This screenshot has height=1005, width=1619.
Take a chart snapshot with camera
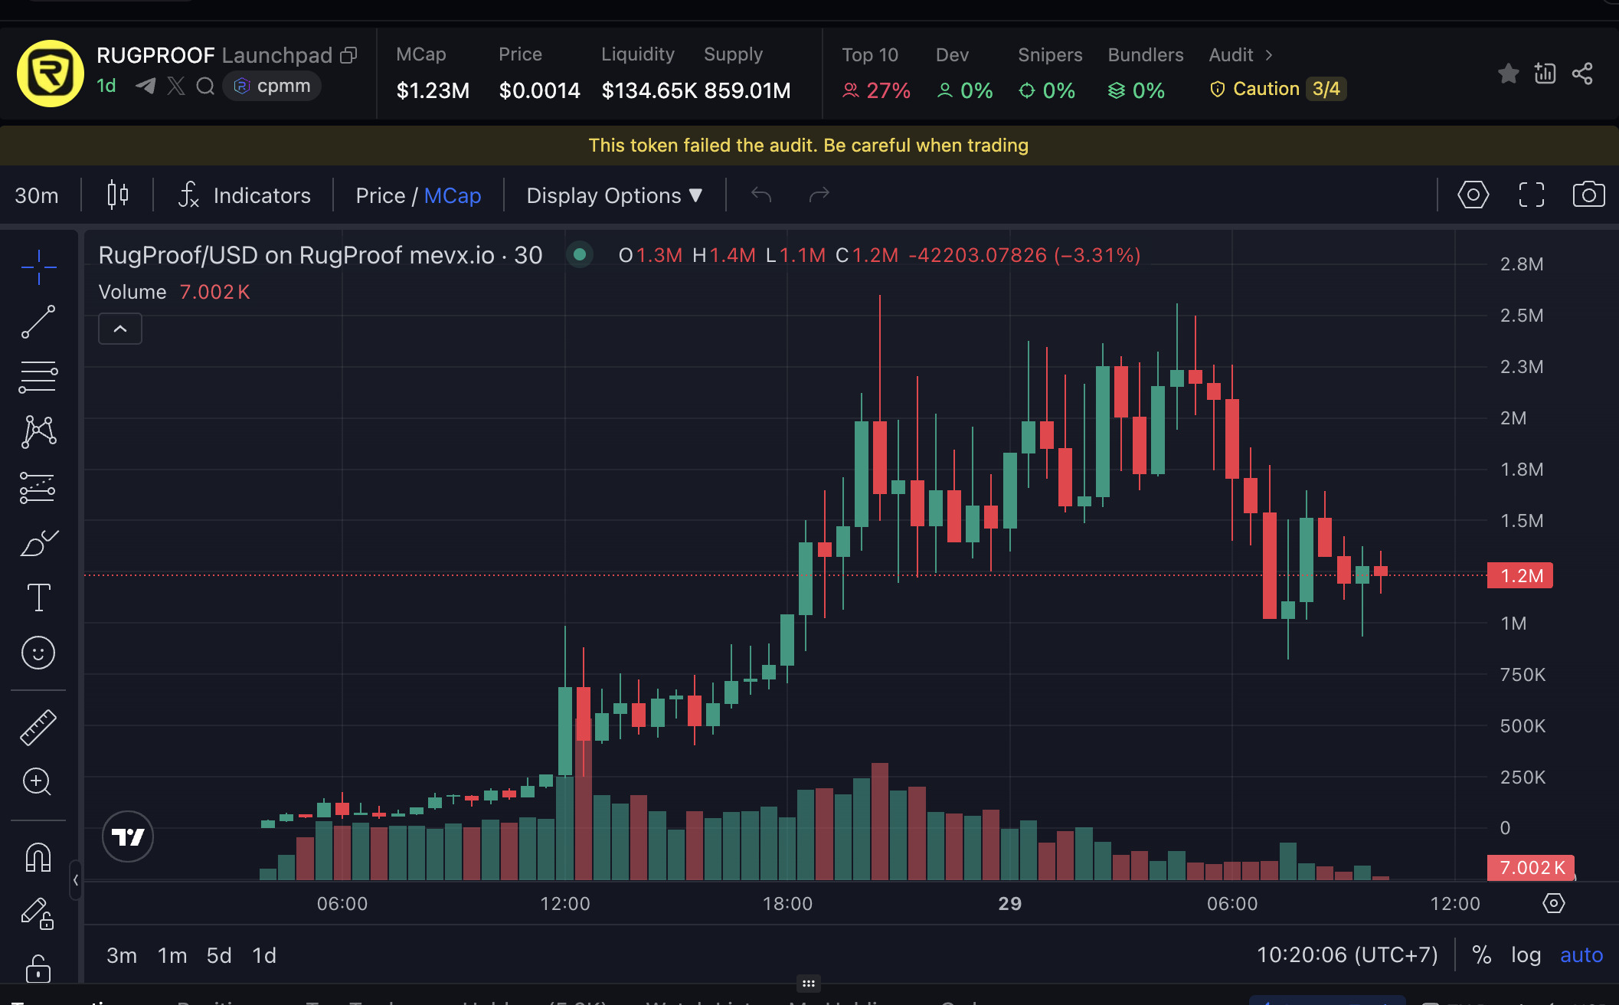pos(1589,195)
